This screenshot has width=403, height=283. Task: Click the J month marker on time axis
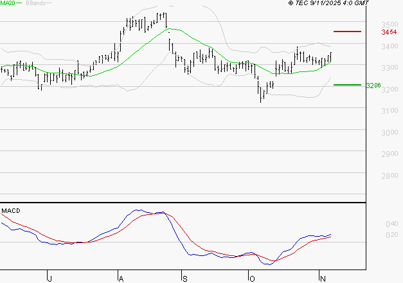[x=50, y=278]
